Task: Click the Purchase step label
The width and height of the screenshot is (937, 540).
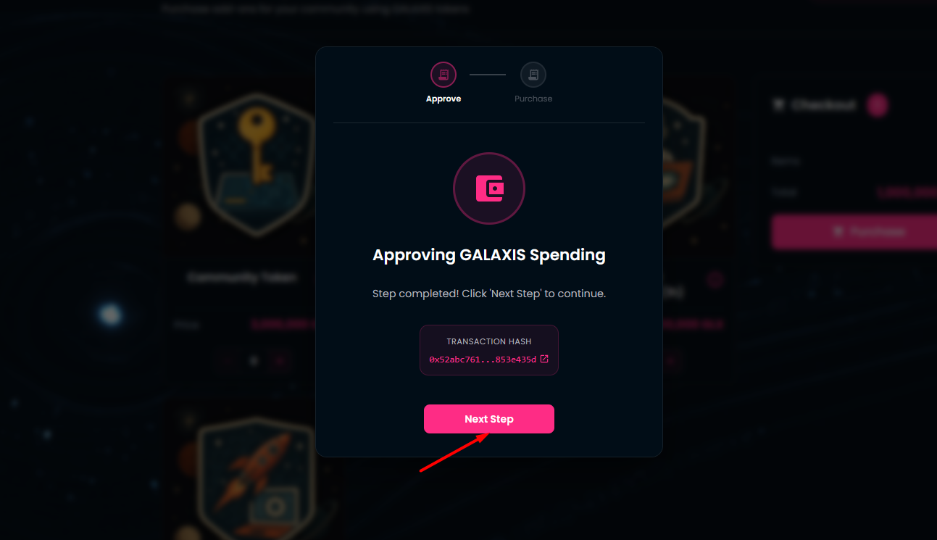Action: point(533,99)
